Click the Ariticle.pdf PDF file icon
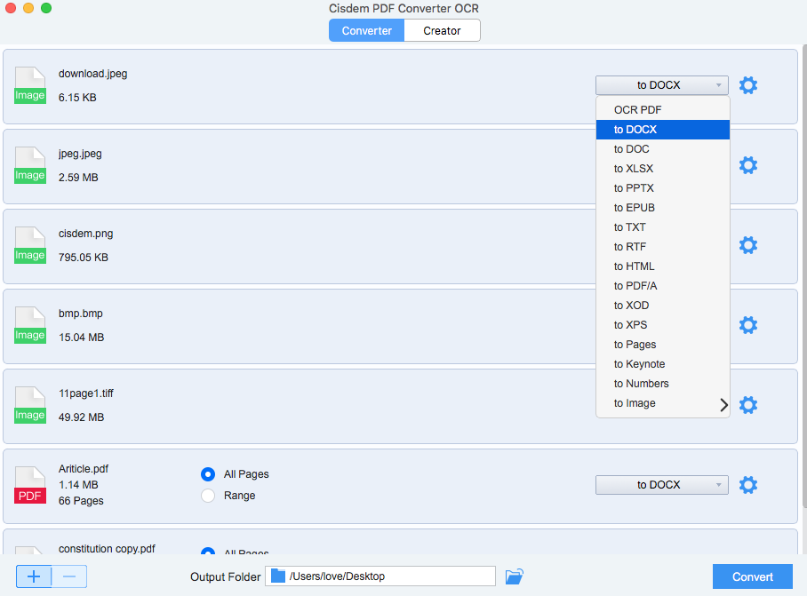 (30, 485)
